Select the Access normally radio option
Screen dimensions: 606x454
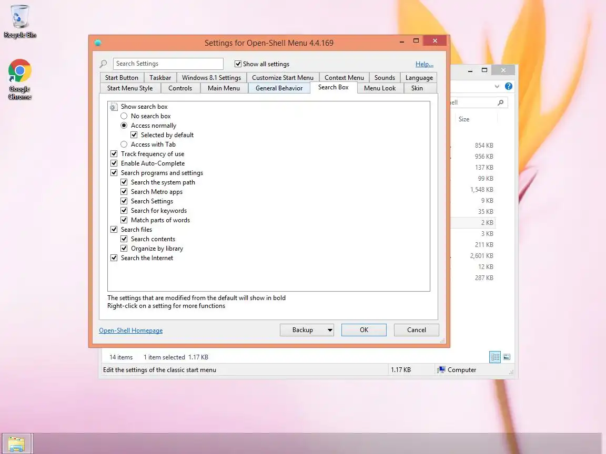tap(124, 126)
